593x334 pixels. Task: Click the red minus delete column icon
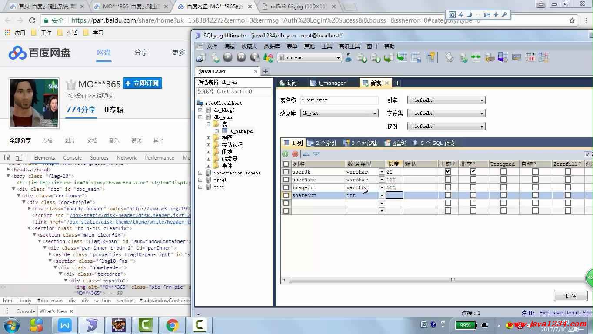coord(295,154)
